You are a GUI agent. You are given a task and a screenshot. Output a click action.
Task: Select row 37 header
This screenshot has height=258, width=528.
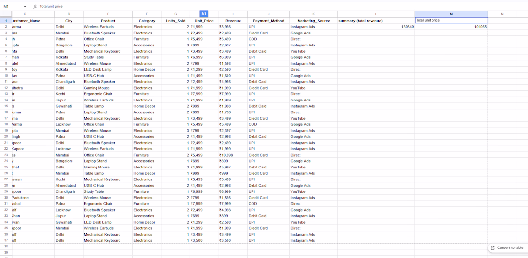tap(6, 241)
